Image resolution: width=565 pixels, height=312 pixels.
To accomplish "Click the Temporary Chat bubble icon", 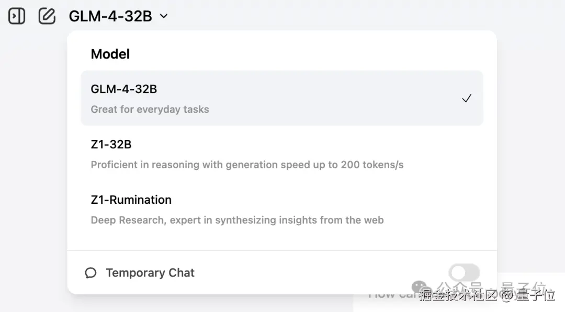I will point(91,273).
